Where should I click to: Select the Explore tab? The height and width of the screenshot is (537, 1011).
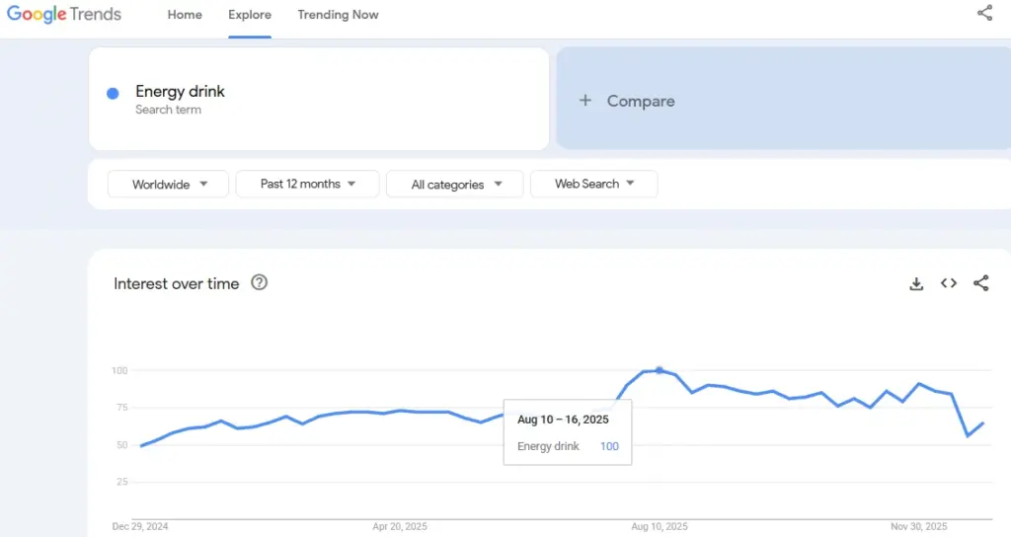tap(250, 15)
